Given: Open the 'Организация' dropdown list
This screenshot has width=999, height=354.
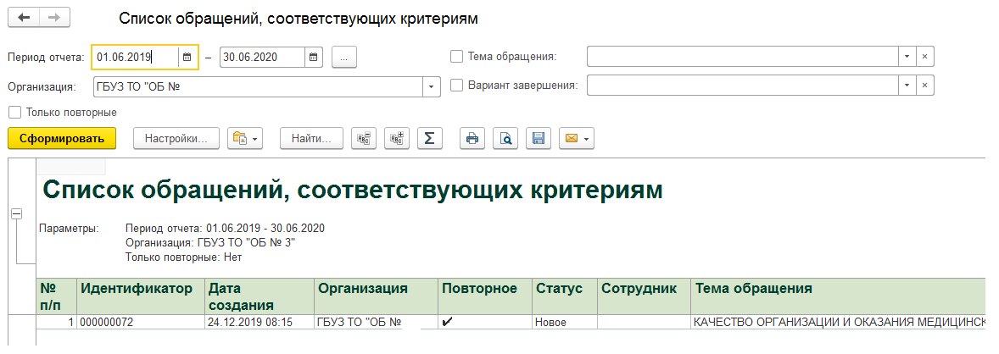Looking at the screenshot, I should [432, 86].
